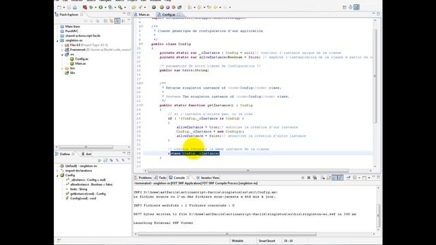Open the Javadoc View tab
The width and height of the screenshot is (436, 245).
tap(208, 178)
